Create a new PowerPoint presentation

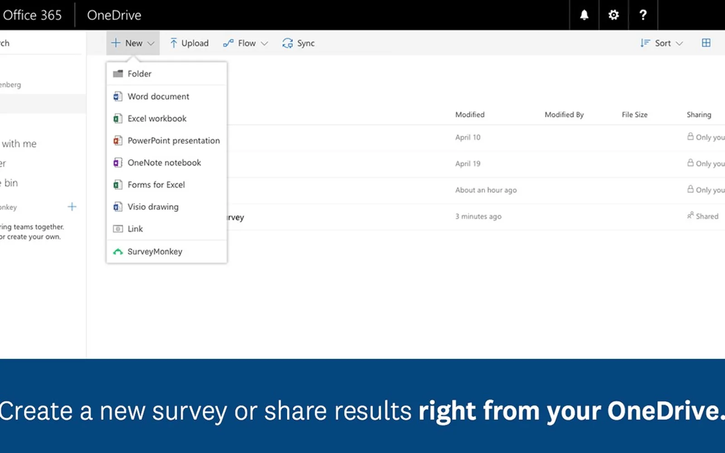(167, 140)
